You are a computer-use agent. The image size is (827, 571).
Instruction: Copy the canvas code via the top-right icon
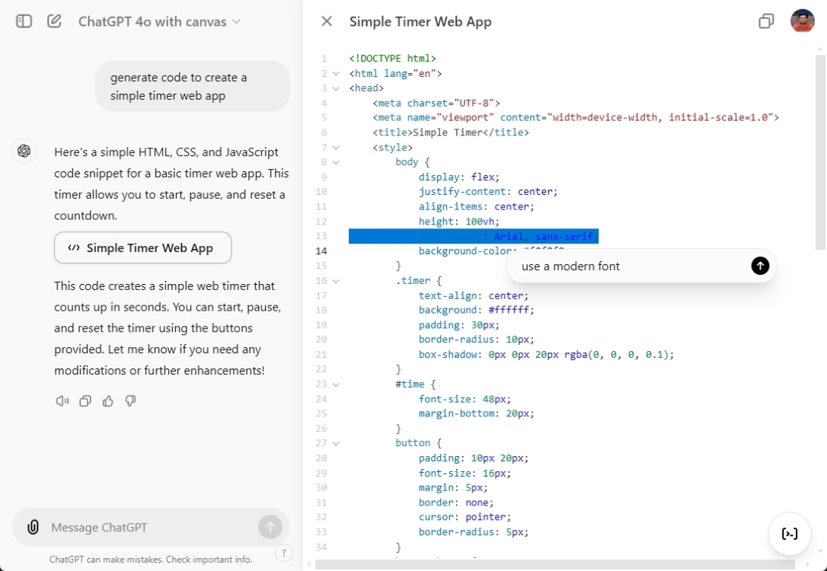[x=766, y=21]
